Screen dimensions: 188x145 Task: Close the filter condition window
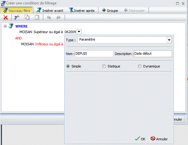[x=183, y=3]
